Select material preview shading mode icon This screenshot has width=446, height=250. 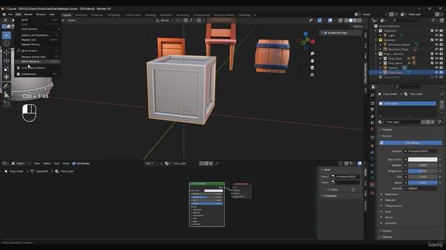[x=355, y=20]
